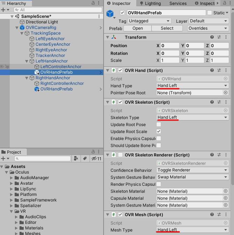Viewport: 234px width, 235px height.
Task: Select CenterEyeAnchor in the hierarchy
Action: (53, 44)
